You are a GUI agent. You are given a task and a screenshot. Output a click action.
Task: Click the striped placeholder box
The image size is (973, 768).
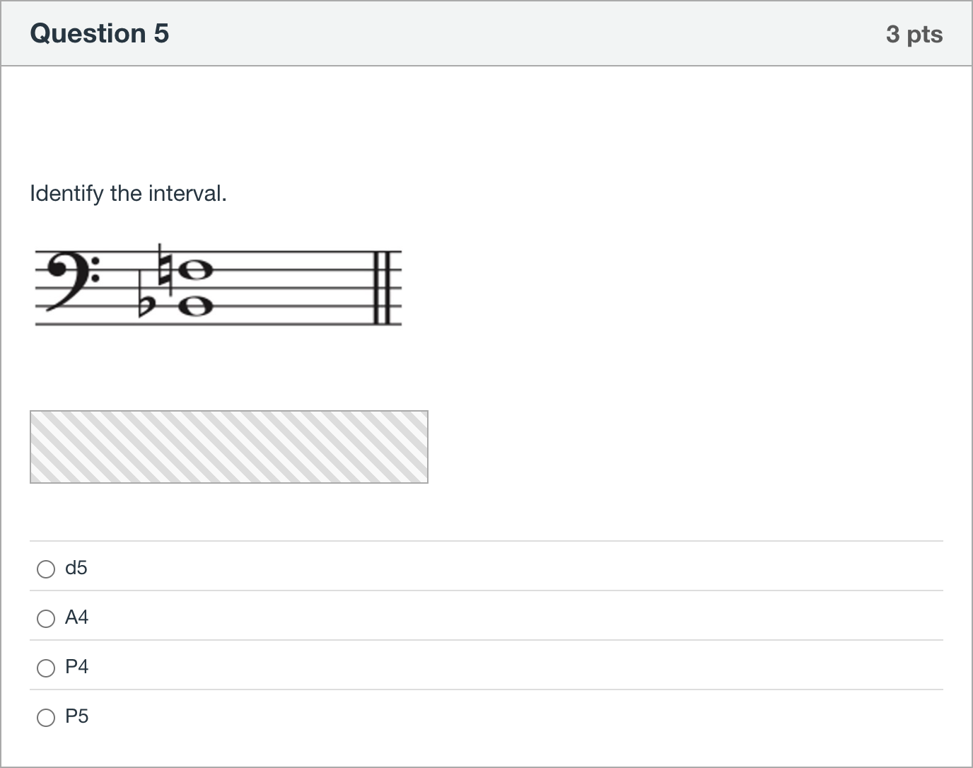[229, 447]
